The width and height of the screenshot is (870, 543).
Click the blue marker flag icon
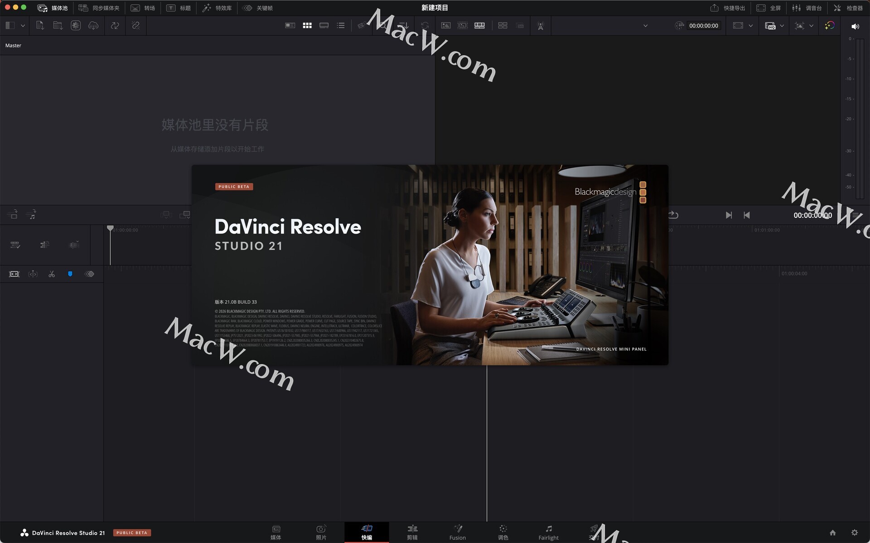tap(70, 274)
